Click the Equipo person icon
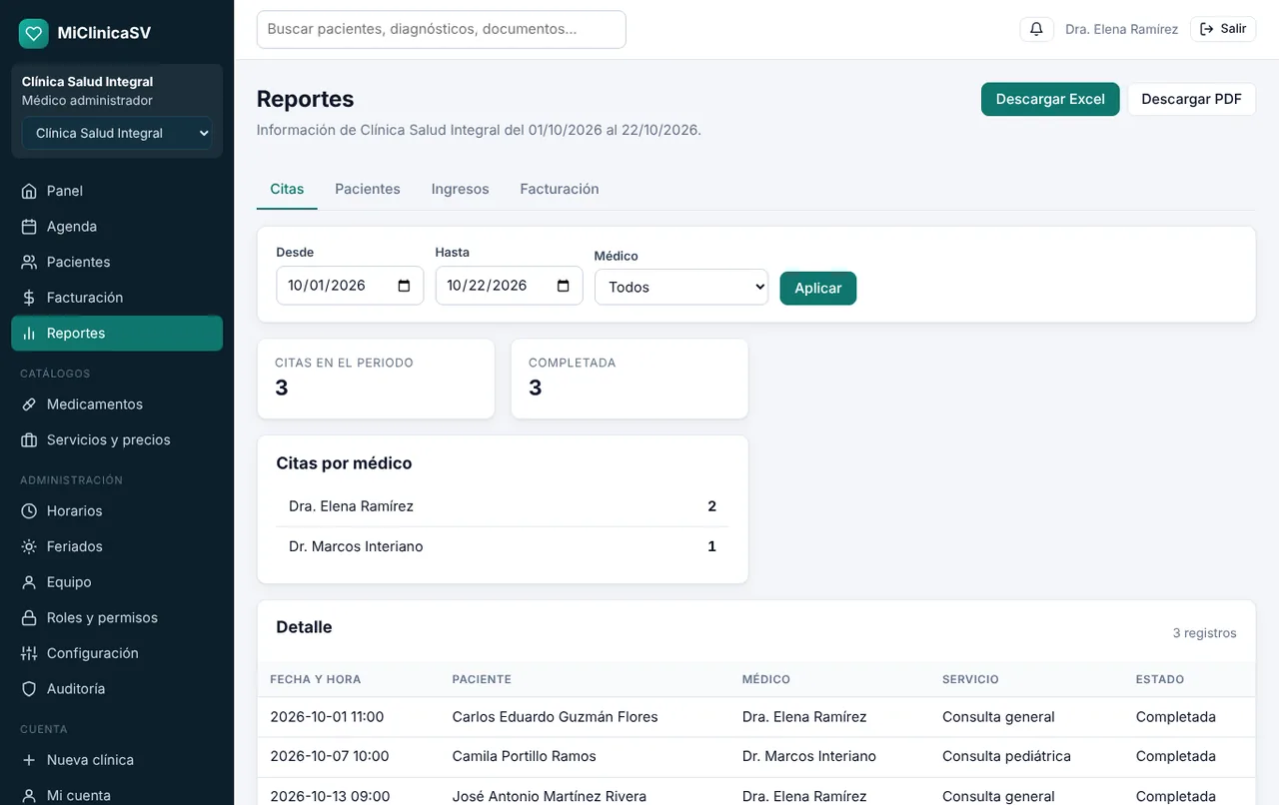 pyautogui.click(x=29, y=582)
